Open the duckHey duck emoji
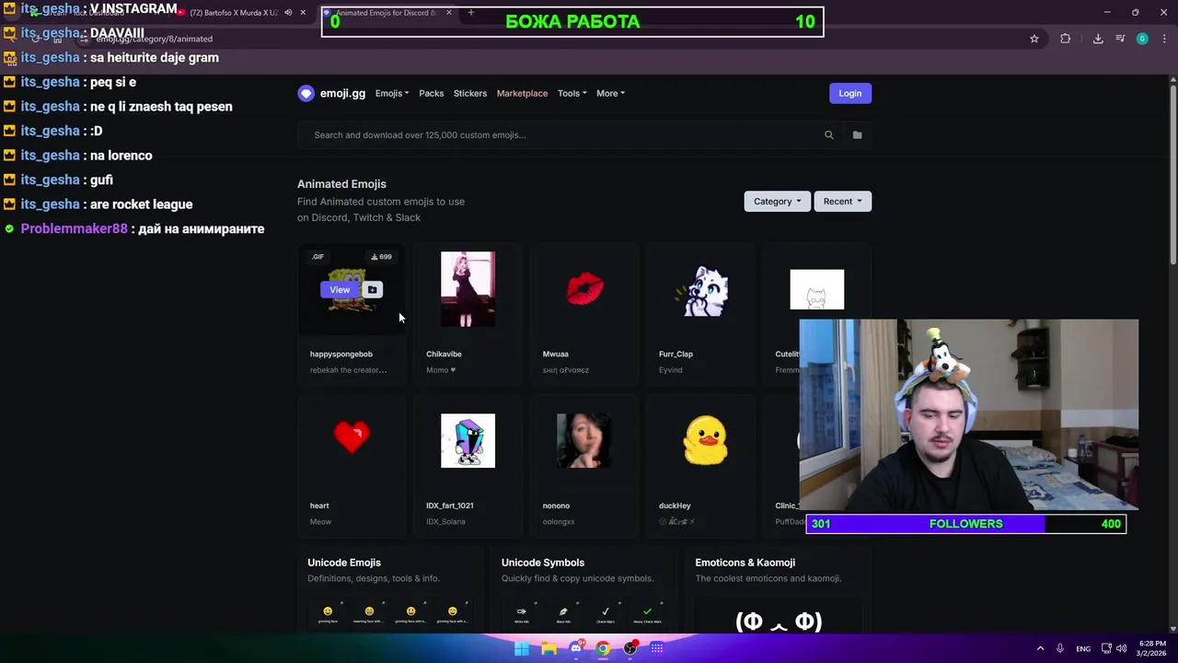 [705, 440]
